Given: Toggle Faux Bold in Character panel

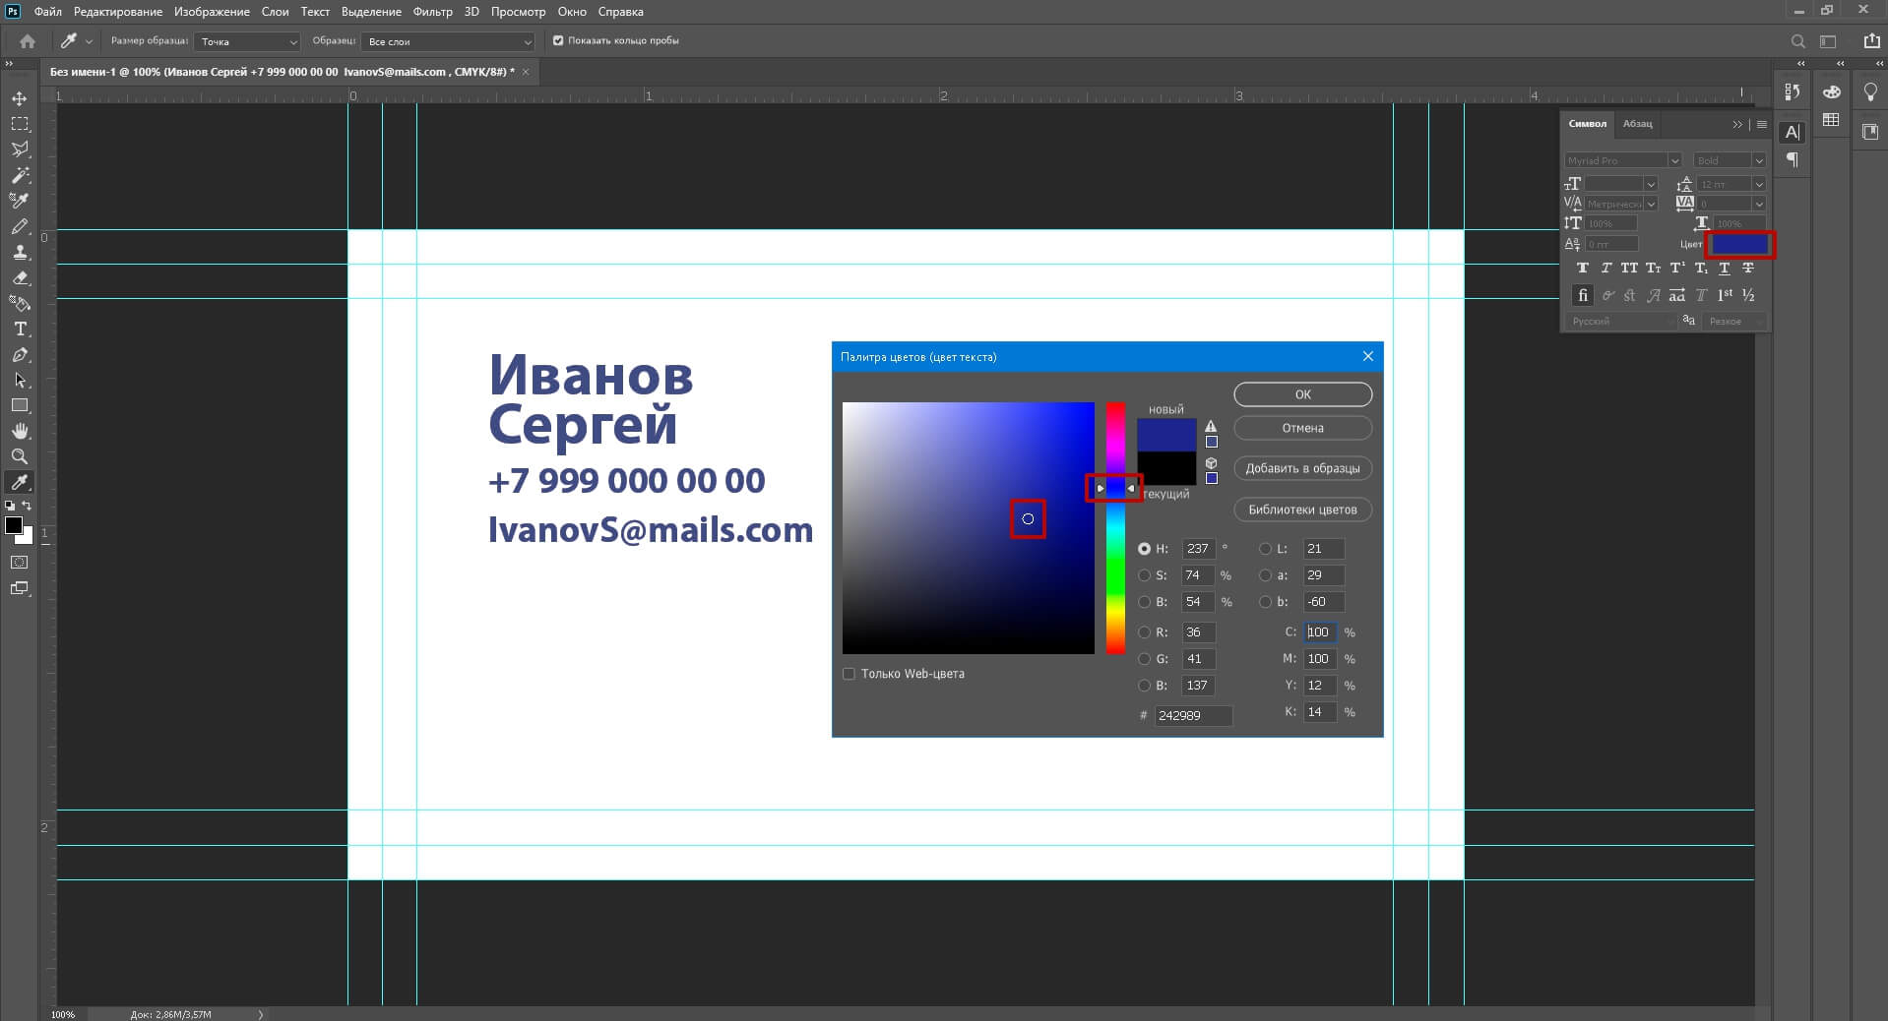Looking at the screenshot, I should (x=1583, y=268).
